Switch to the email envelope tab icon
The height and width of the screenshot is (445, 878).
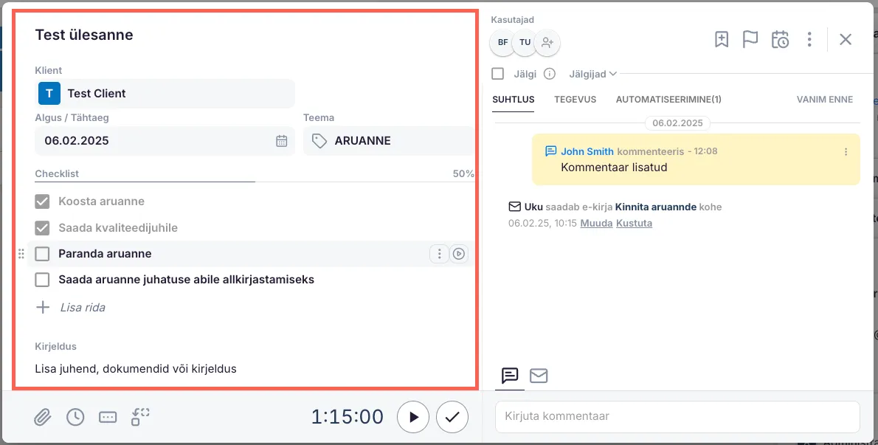[x=539, y=376]
